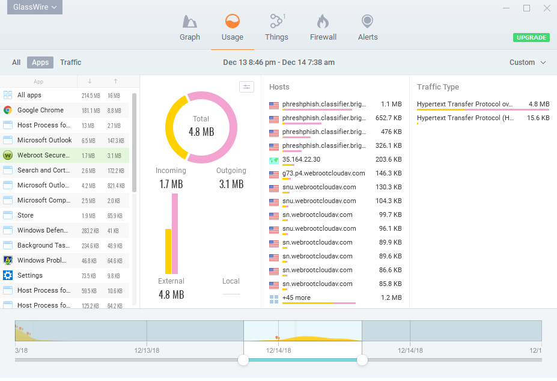Image resolution: width=557 pixels, height=381 pixels.
Task: Select the Host Process row with 59.5 KB
Action: [x=65, y=290]
